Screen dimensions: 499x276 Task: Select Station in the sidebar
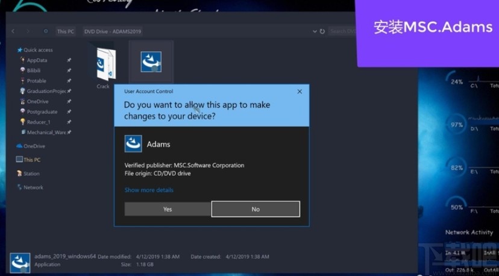coord(31,174)
